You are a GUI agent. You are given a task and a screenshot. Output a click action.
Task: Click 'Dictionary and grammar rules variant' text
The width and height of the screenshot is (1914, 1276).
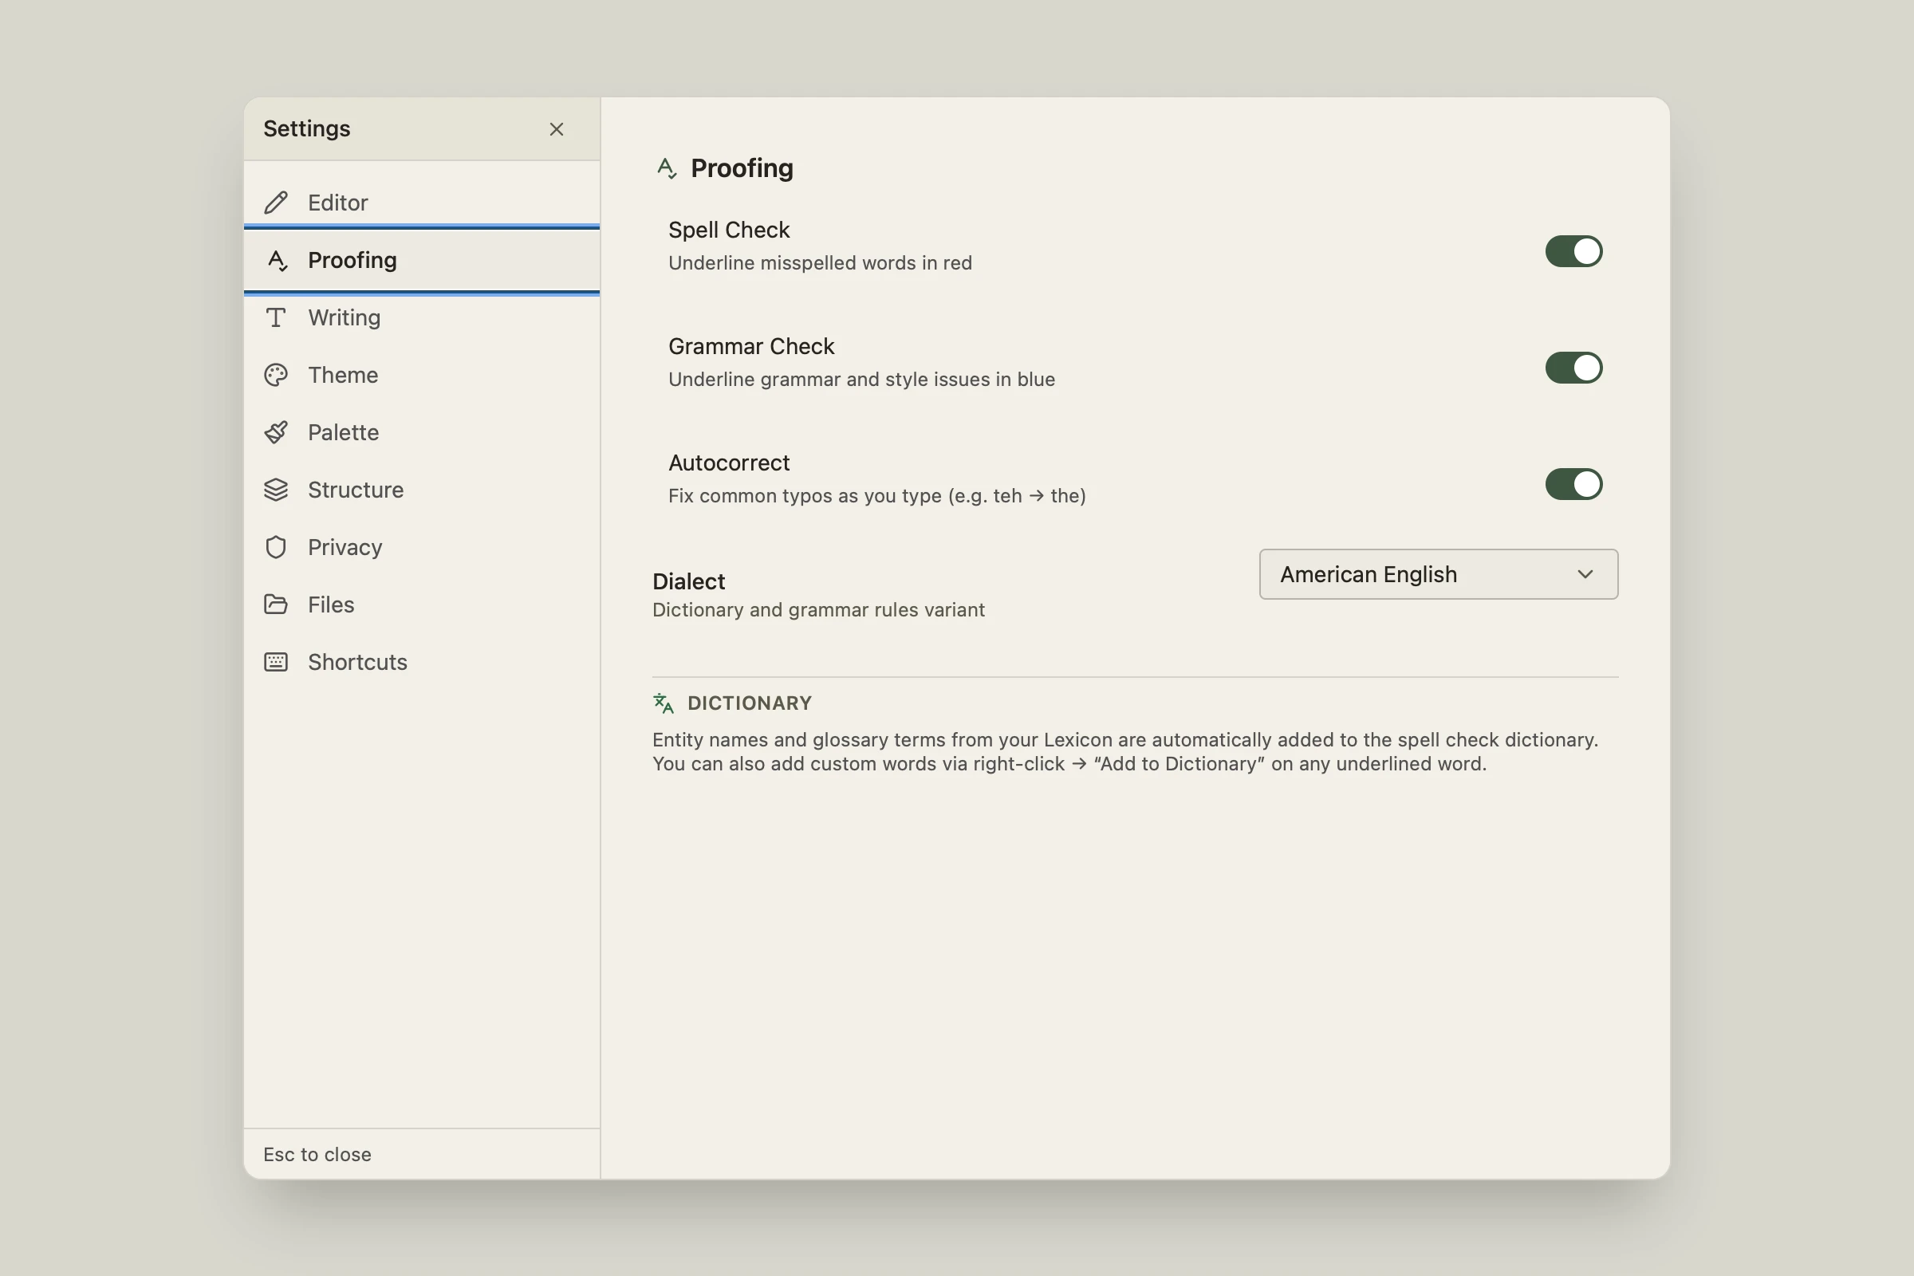[819, 610]
